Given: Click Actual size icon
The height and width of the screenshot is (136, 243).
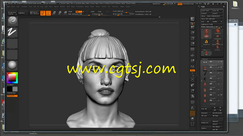Looking at the screenshot, I should click(x=193, y=38).
